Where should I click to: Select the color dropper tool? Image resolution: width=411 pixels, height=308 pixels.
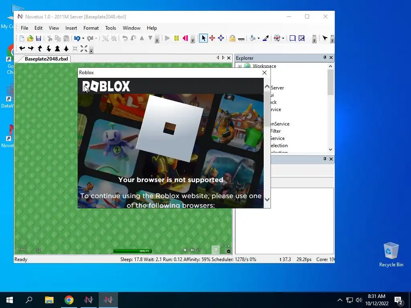(266, 38)
